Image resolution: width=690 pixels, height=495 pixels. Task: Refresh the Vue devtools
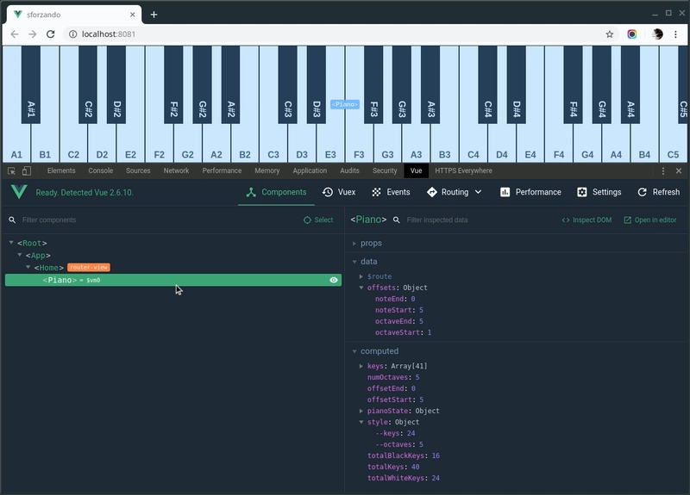(x=659, y=192)
